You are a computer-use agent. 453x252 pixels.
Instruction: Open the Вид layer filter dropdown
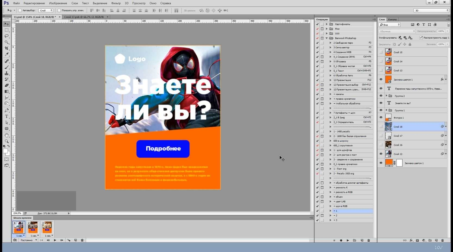[x=390, y=25]
